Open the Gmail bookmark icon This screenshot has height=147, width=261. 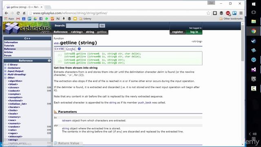pyautogui.click(x=18, y=19)
